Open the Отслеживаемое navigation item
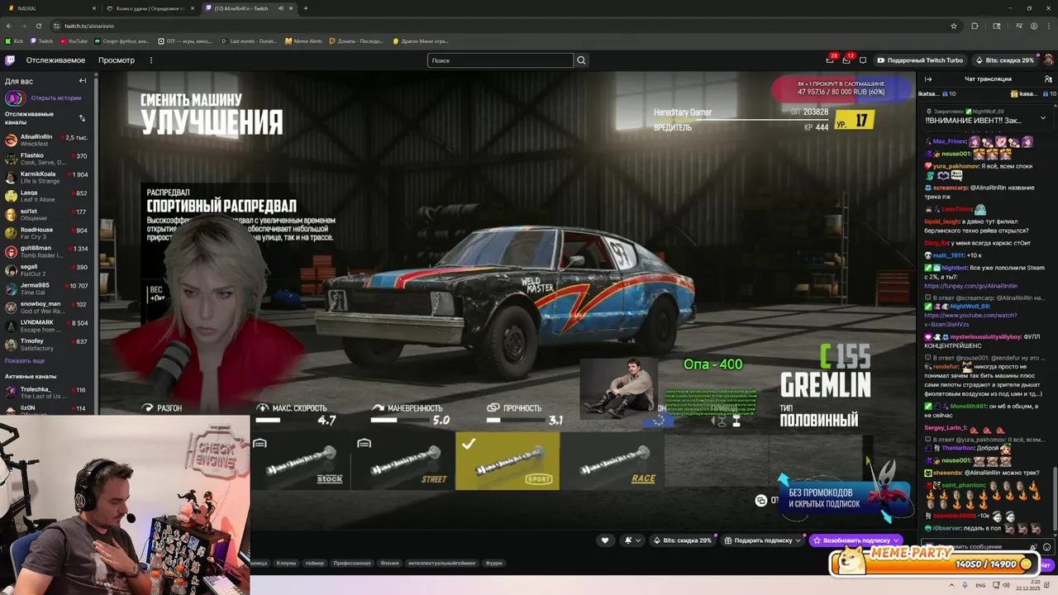 pos(55,60)
